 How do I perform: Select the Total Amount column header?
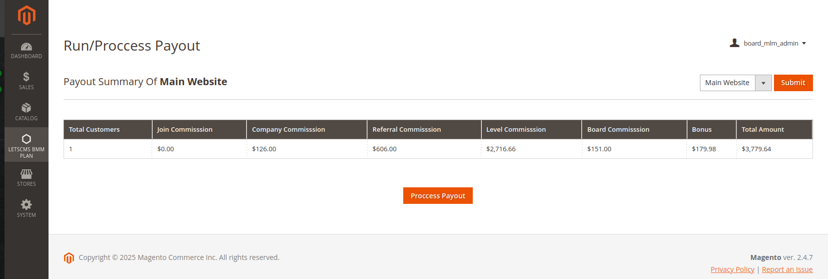pos(762,129)
